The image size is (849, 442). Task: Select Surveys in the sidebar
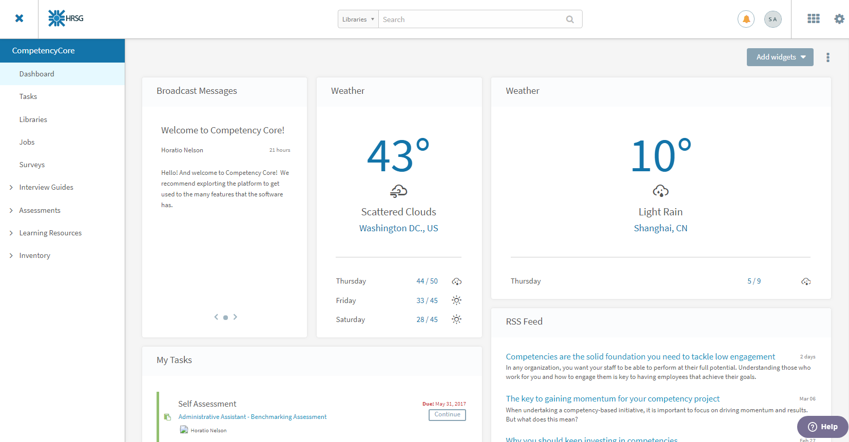(32, 165)
